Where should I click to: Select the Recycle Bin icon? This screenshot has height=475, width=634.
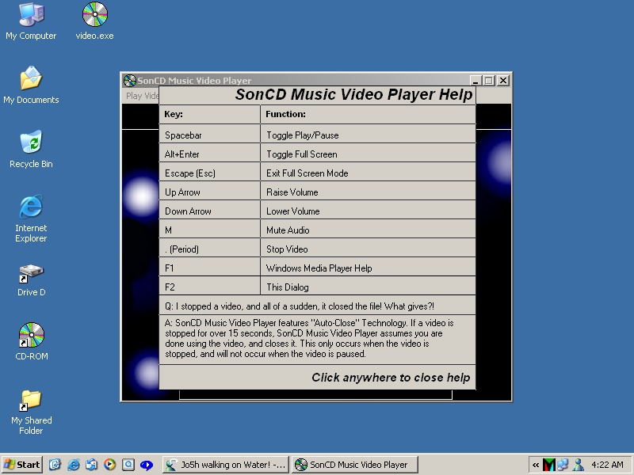(31, 143)
